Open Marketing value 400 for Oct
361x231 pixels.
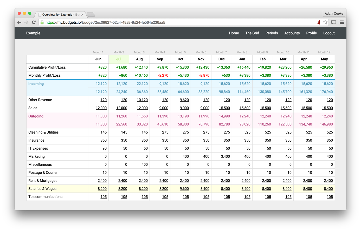click(x=186, y=156)
